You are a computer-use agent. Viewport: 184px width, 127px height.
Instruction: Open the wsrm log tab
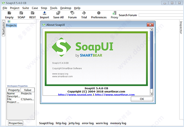tap(102, 123)
